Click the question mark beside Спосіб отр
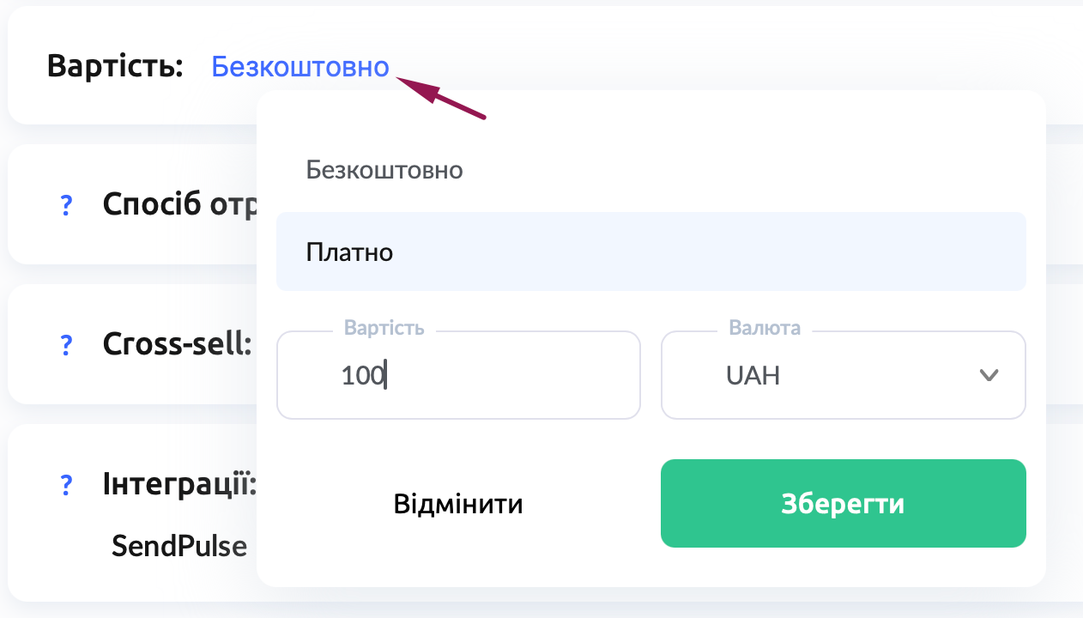1083x618 pixels. [x=66, y=205]
